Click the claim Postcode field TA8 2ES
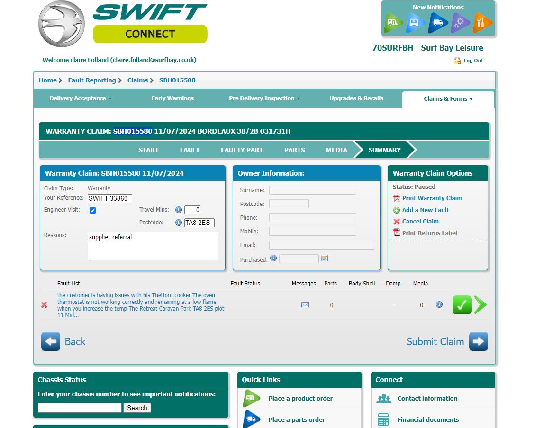Image resolution: width=535 pixels, height=428 pixels. point(199,223)
